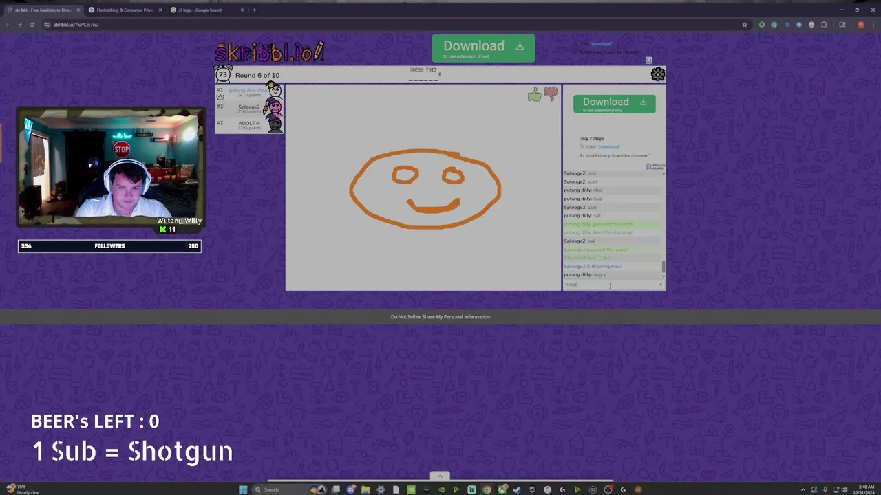Bookmark this page with the star
This screenshot has width=881, height=495.
(x=745, y=25)
